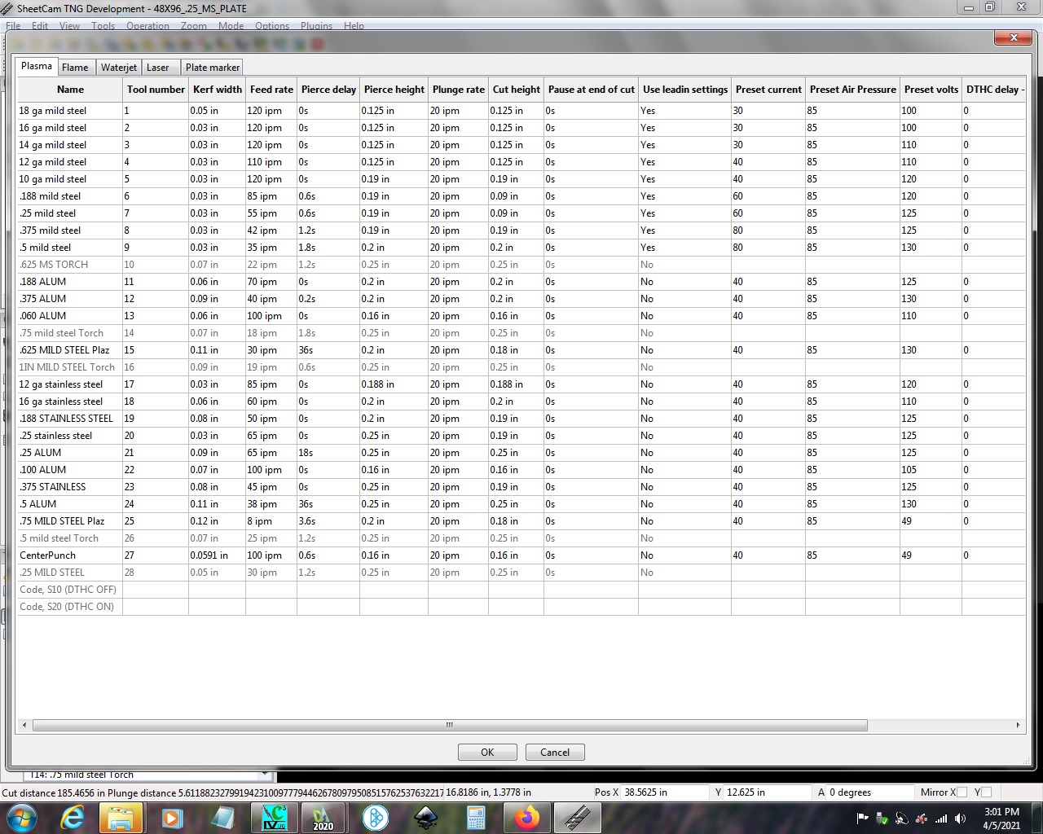Click the volume speaker tray icon
Image resolution: width=1043 pixels, height=834 pixels.
point(960,819)
